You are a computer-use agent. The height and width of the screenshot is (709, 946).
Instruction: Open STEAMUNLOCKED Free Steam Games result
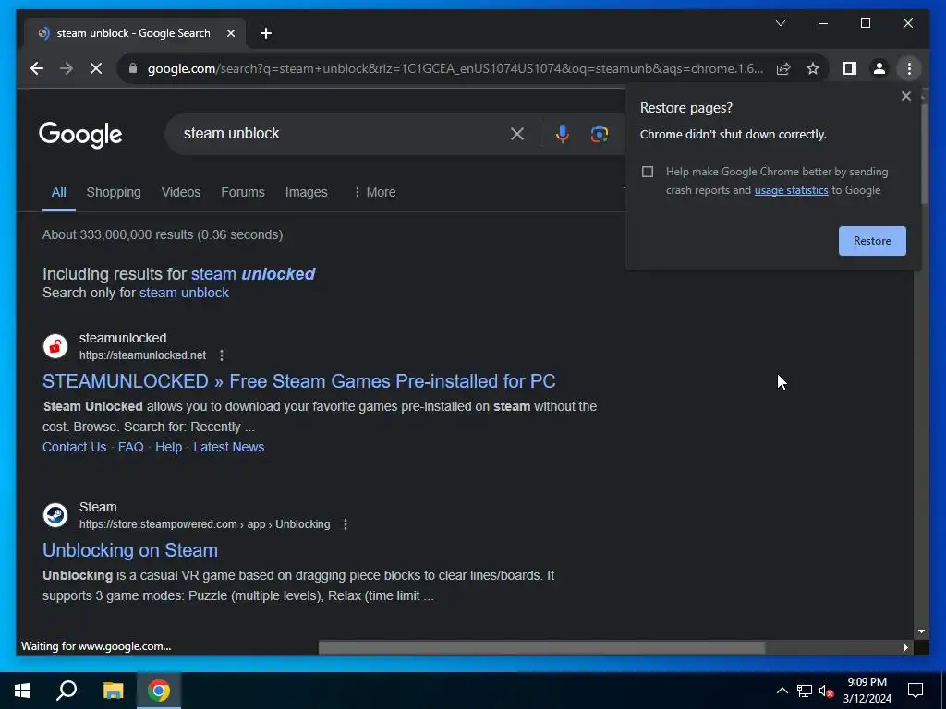tap(298, 381)
